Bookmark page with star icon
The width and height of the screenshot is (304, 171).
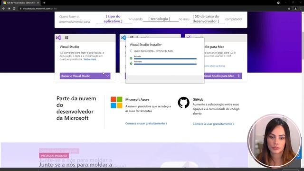(x=289, y=9)
